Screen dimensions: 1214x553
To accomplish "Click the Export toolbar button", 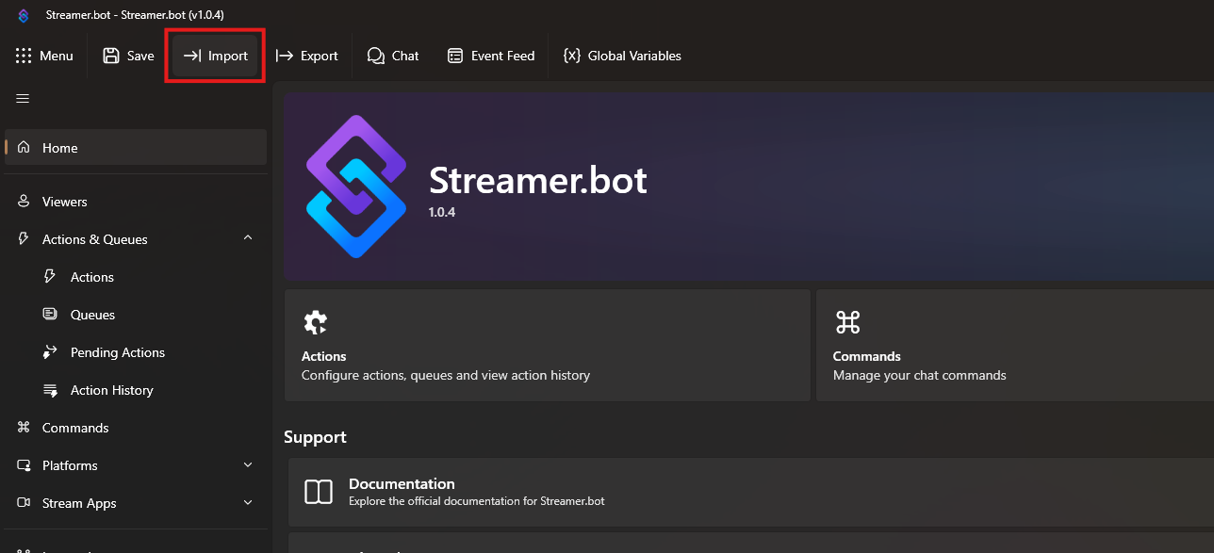I will tap(306, 57).
